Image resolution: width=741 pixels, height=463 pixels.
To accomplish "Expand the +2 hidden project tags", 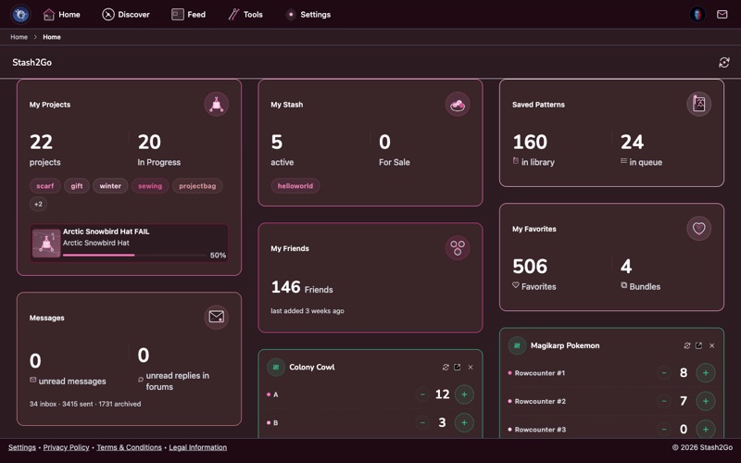I will (38, 204).
